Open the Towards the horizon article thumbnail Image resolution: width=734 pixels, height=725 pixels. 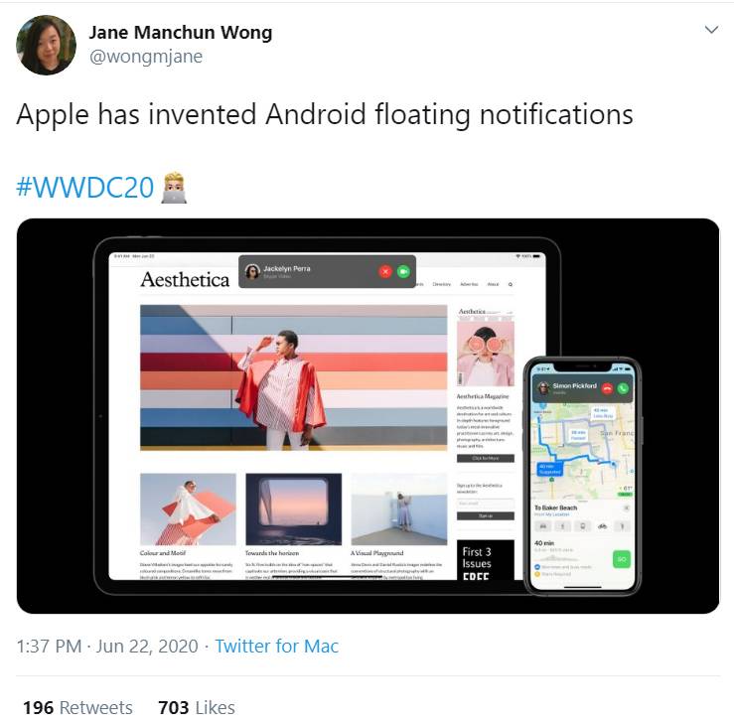click(294, 508)
